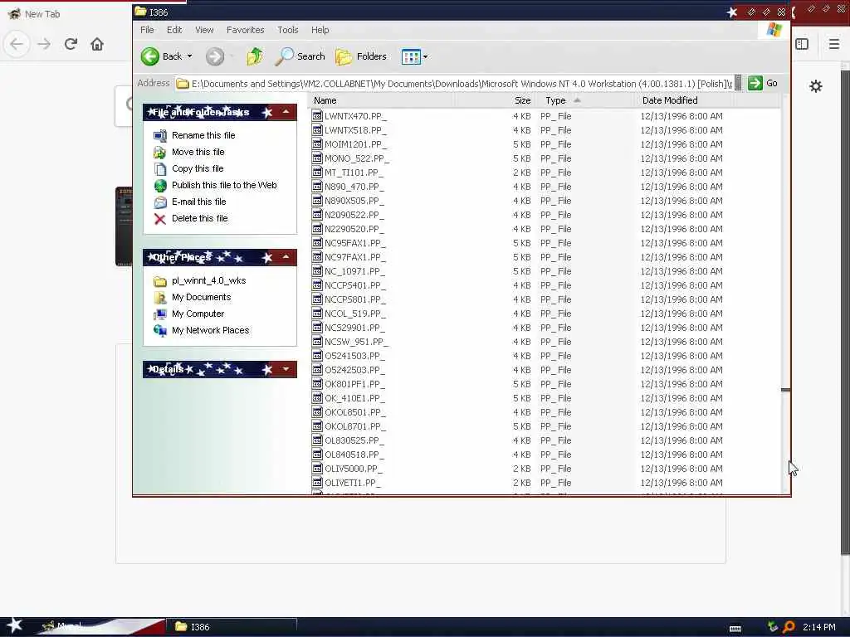Open the Favorites menu
This screenshot has width=850, height=637.
click(x=245, y=30)
